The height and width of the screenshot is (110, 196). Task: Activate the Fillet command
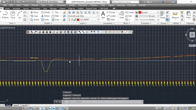55,16
